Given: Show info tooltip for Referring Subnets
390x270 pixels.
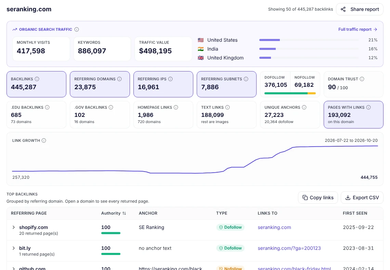Looking at the screenshot, I should point(246,79).
